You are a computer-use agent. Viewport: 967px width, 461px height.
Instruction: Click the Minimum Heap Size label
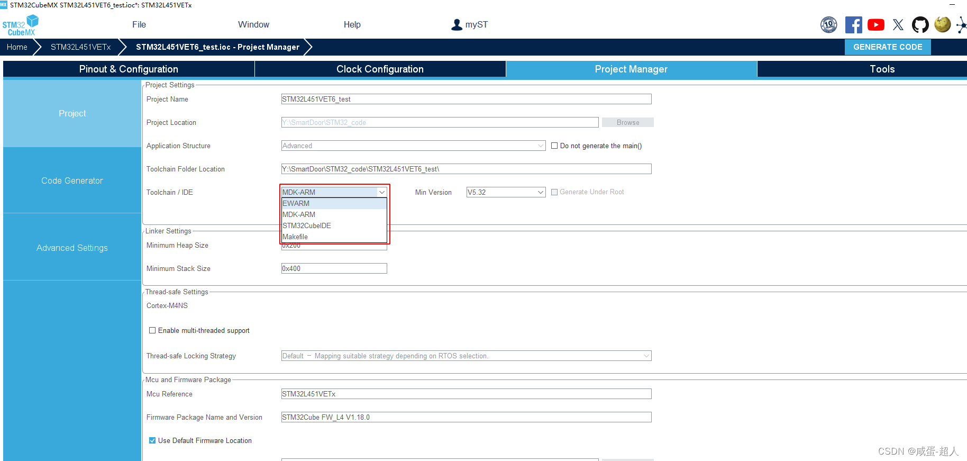(177, 245)
